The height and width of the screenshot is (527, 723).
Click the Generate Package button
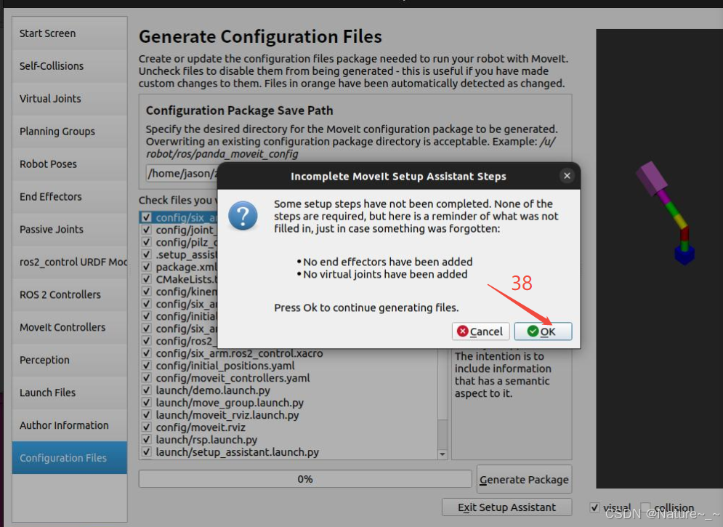point(525,480)
